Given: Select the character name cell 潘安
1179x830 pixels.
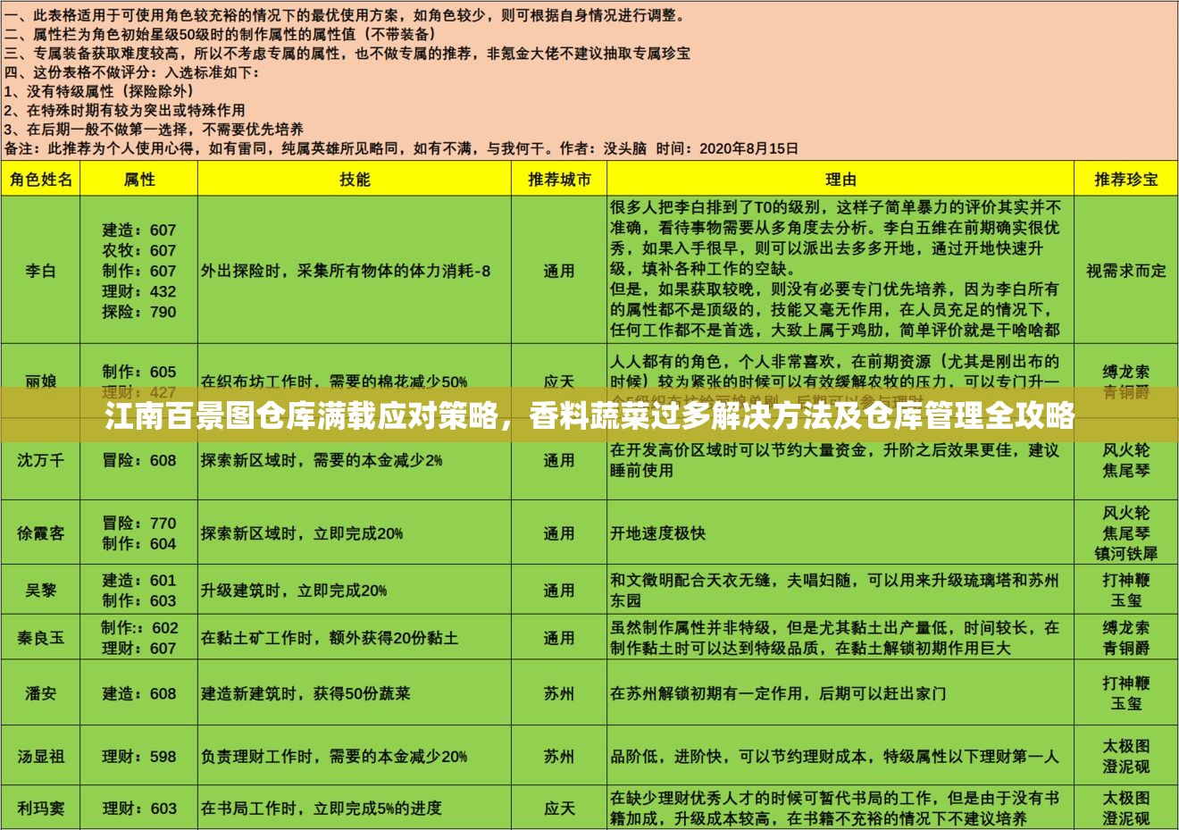Looking at the screenshot, I should [40, 693].
